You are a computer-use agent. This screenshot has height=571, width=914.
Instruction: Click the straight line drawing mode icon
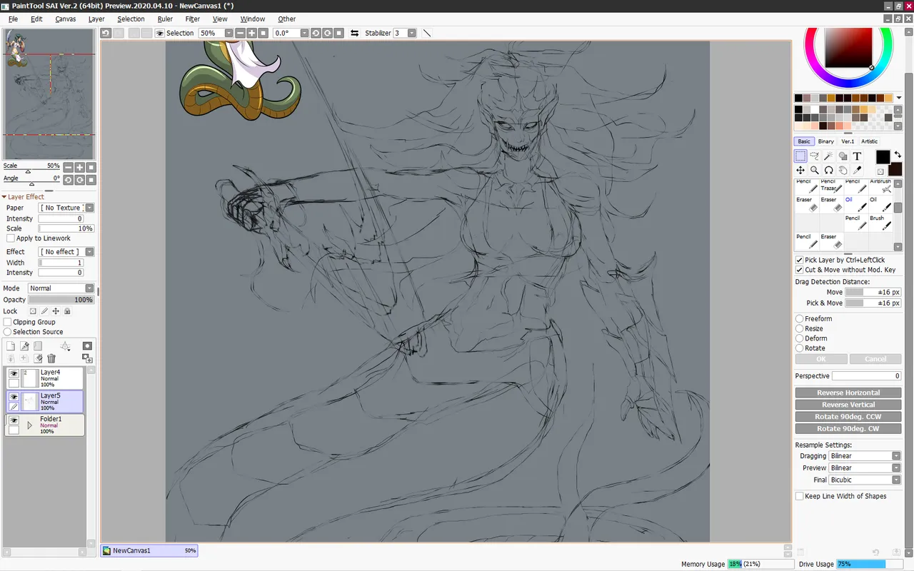coord(427,33)
